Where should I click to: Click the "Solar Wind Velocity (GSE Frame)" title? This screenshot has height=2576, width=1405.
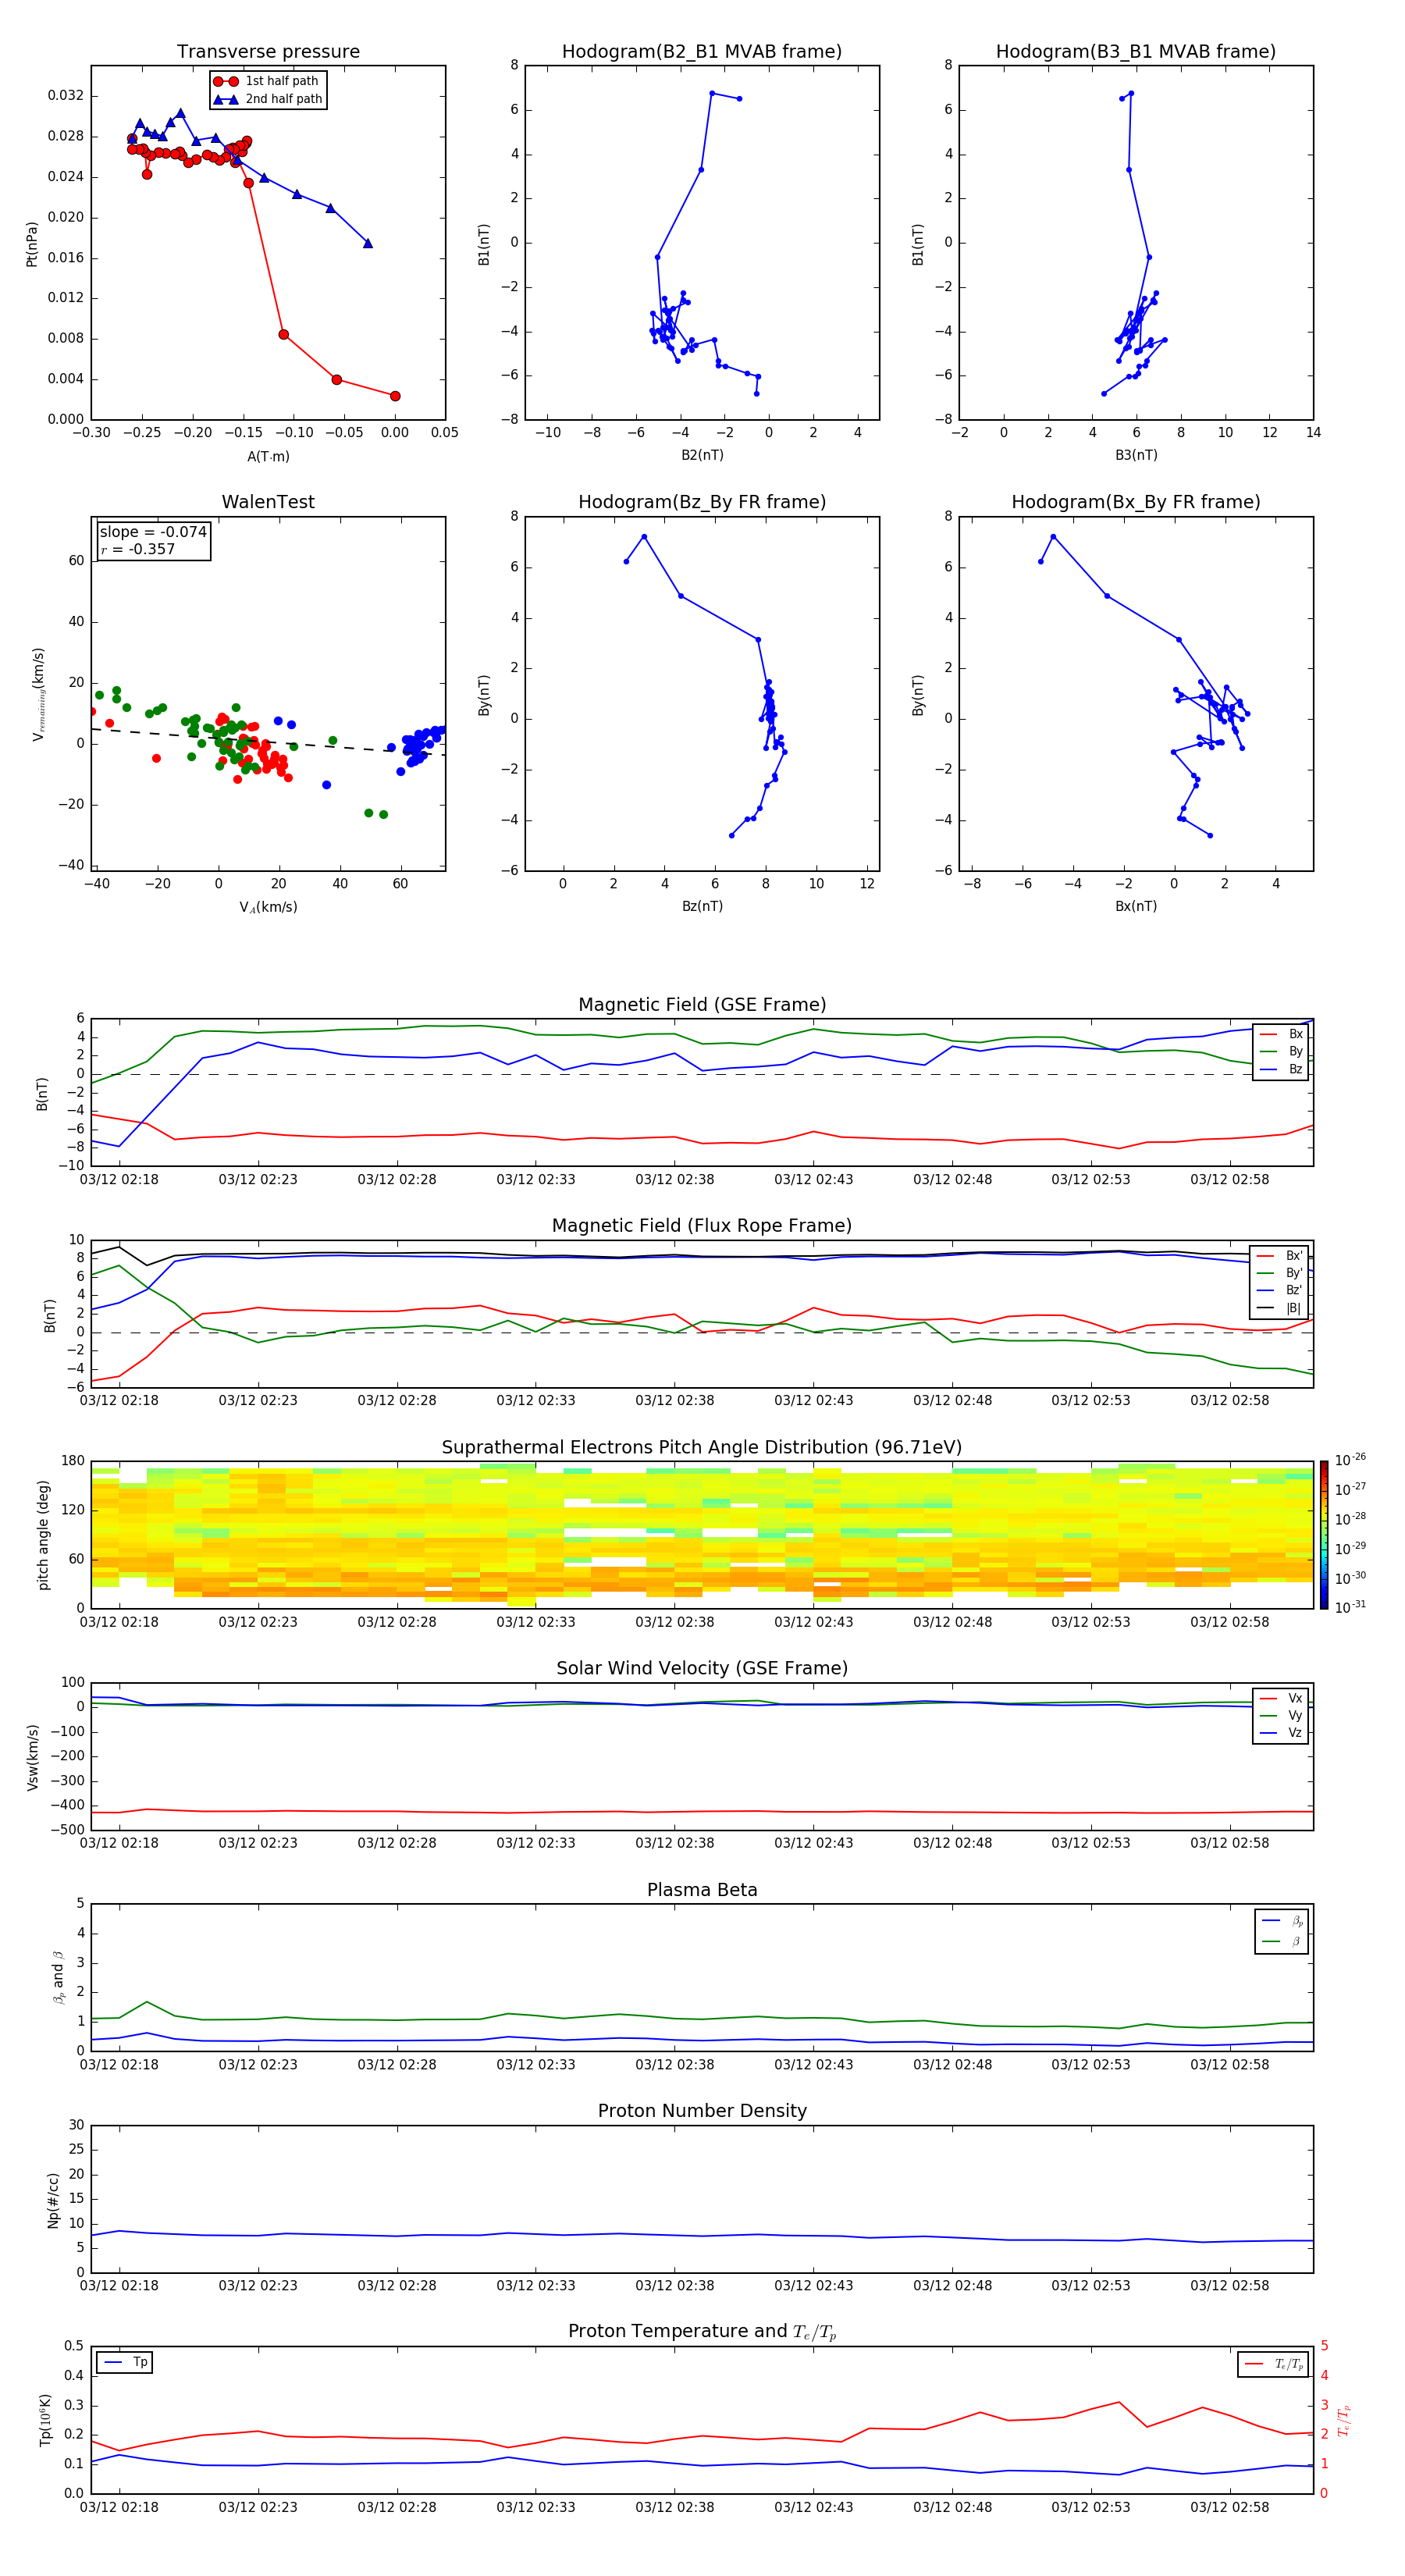point(702,1669)
